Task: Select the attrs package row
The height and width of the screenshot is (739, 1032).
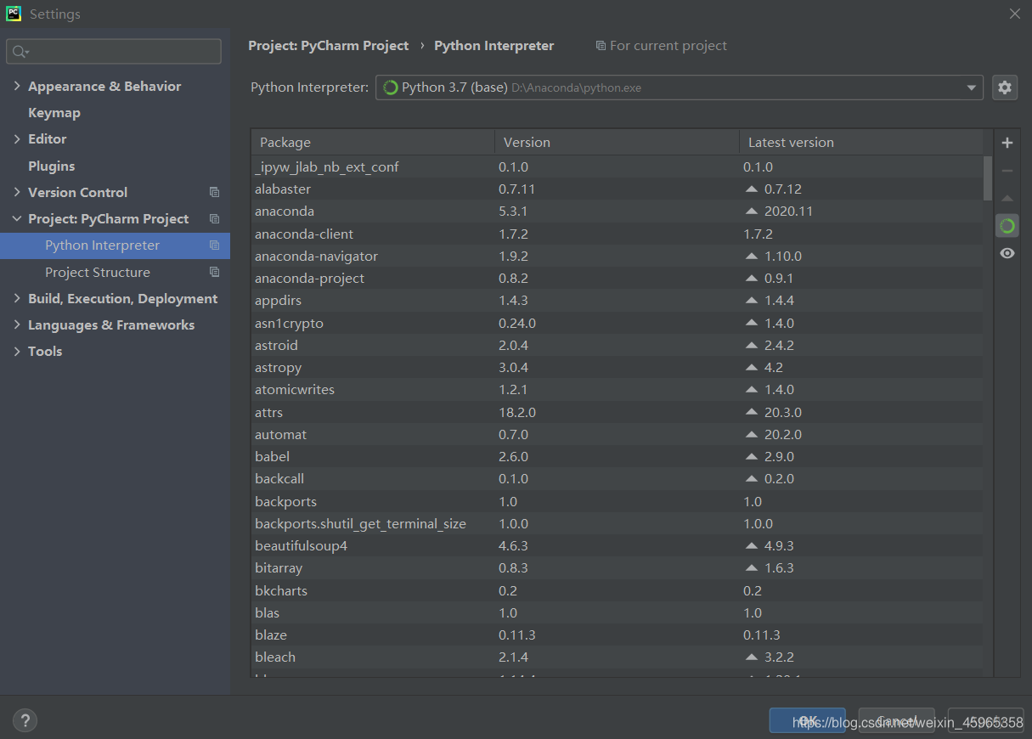Action: point(617,413)
